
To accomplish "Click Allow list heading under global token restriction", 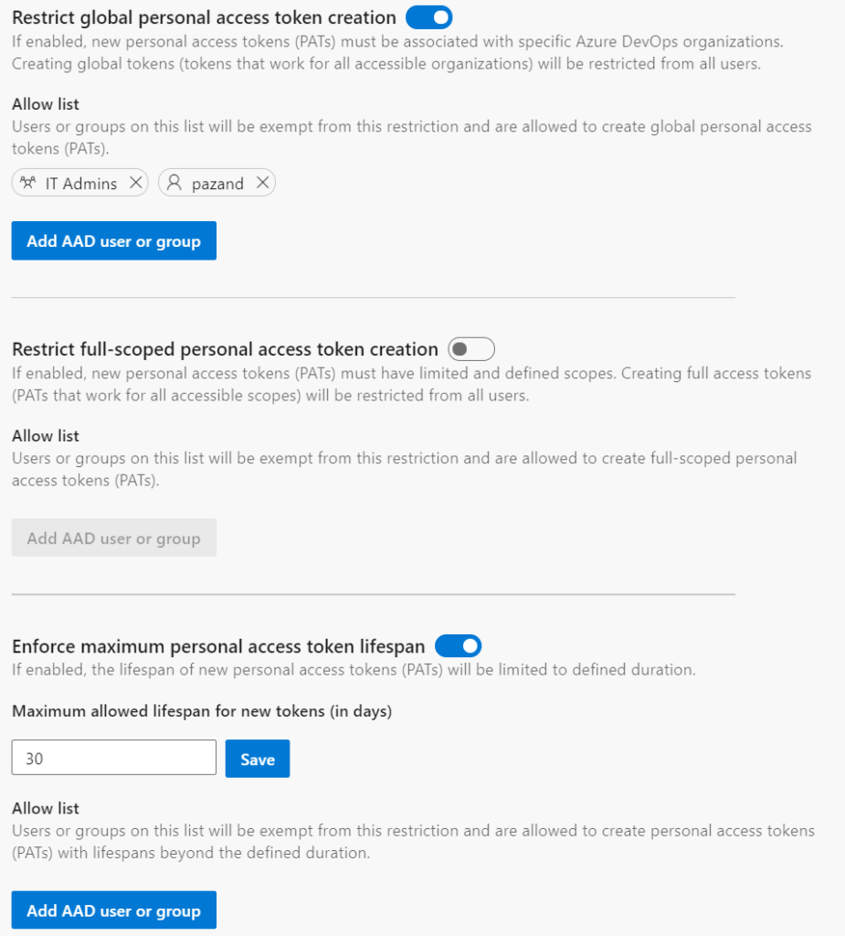I will coord(46,104).
